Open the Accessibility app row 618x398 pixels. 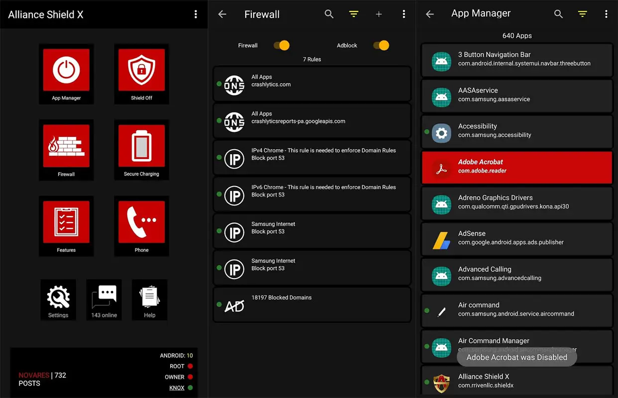point(517,132)
